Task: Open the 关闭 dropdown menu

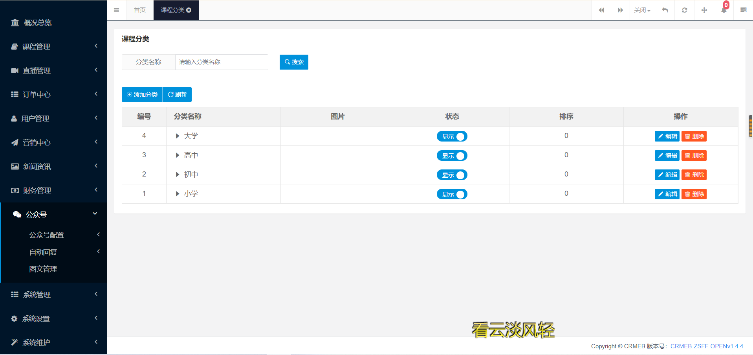Action: coord(642,10)
